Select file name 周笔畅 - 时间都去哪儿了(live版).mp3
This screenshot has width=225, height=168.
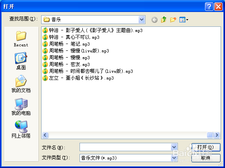pyautogui.click(x=91, y=71)
